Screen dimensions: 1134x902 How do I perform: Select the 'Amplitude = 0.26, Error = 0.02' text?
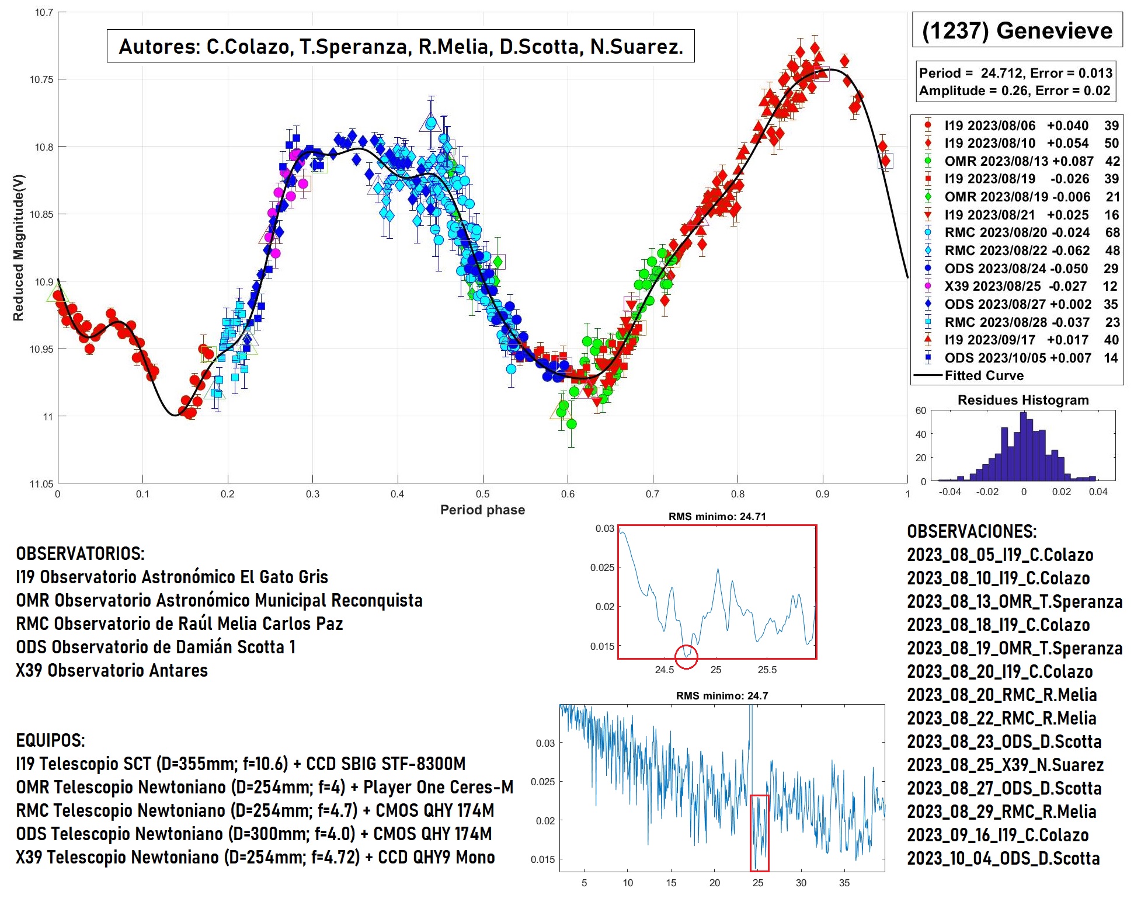[1014, 90]
